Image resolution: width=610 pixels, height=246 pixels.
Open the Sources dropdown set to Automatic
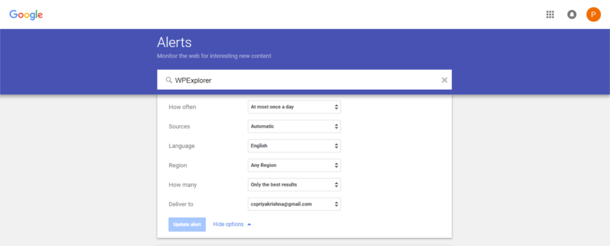click(294, 126)
